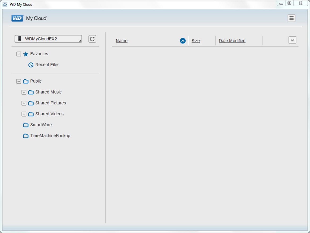Sort files by Size column
This screenshot has height=233, width=310.
196,41
